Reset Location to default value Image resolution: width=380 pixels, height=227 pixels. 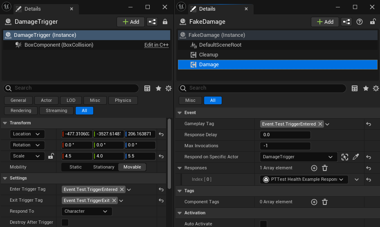click(x=161, y=134)
